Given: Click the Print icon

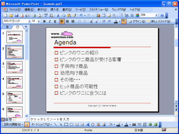Looking at the screenshot, I should pos(34,15).
